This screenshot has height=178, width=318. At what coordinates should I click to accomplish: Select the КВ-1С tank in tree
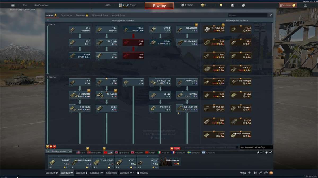pyautogui.click(x=107, y=108)
